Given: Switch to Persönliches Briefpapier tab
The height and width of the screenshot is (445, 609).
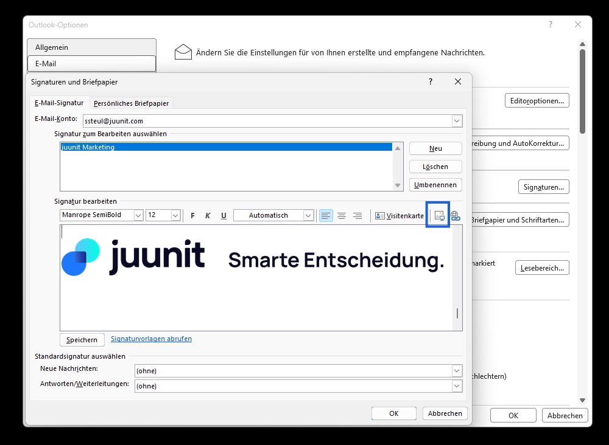Looking at the screenshot, I should (132, 103).
